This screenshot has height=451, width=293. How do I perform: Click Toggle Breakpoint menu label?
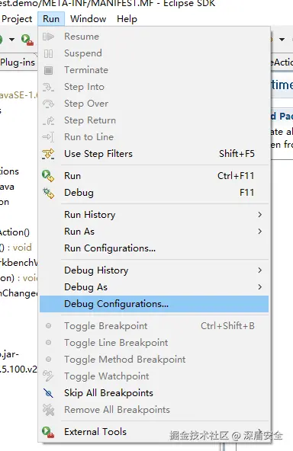coord(106,326)
